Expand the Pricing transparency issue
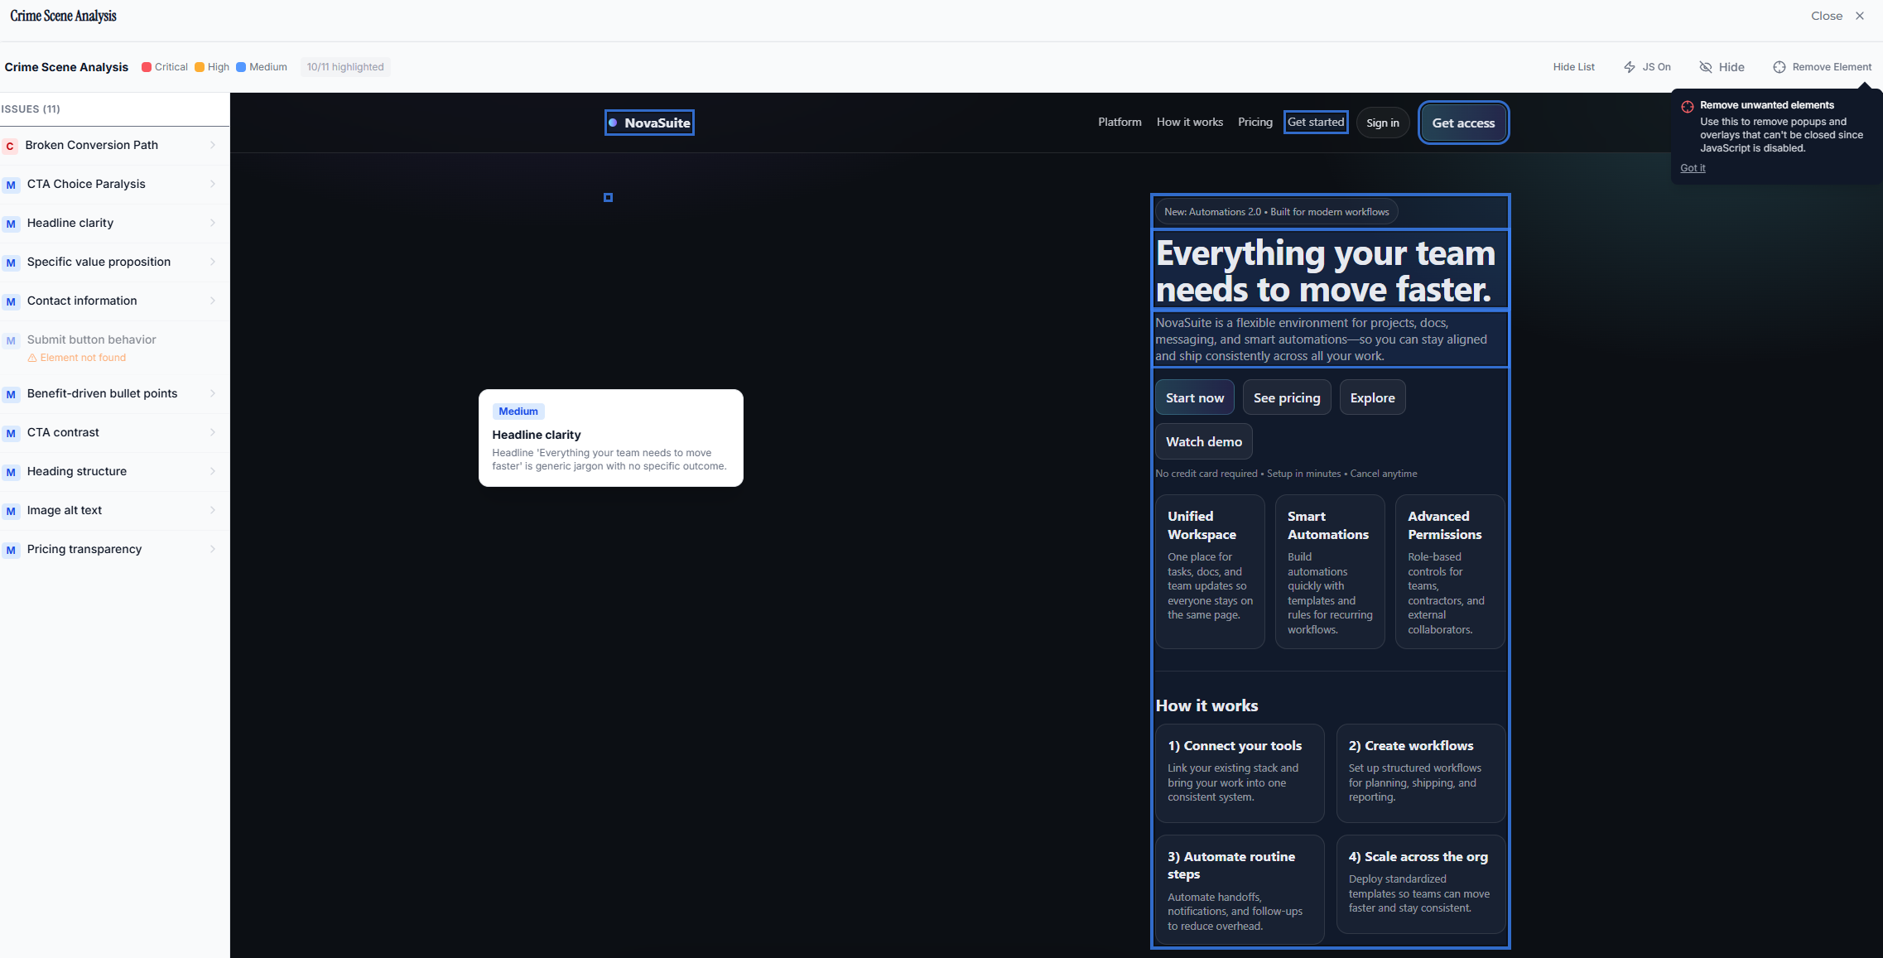This screenshot has height=958, width=1883. pos(213,549)
